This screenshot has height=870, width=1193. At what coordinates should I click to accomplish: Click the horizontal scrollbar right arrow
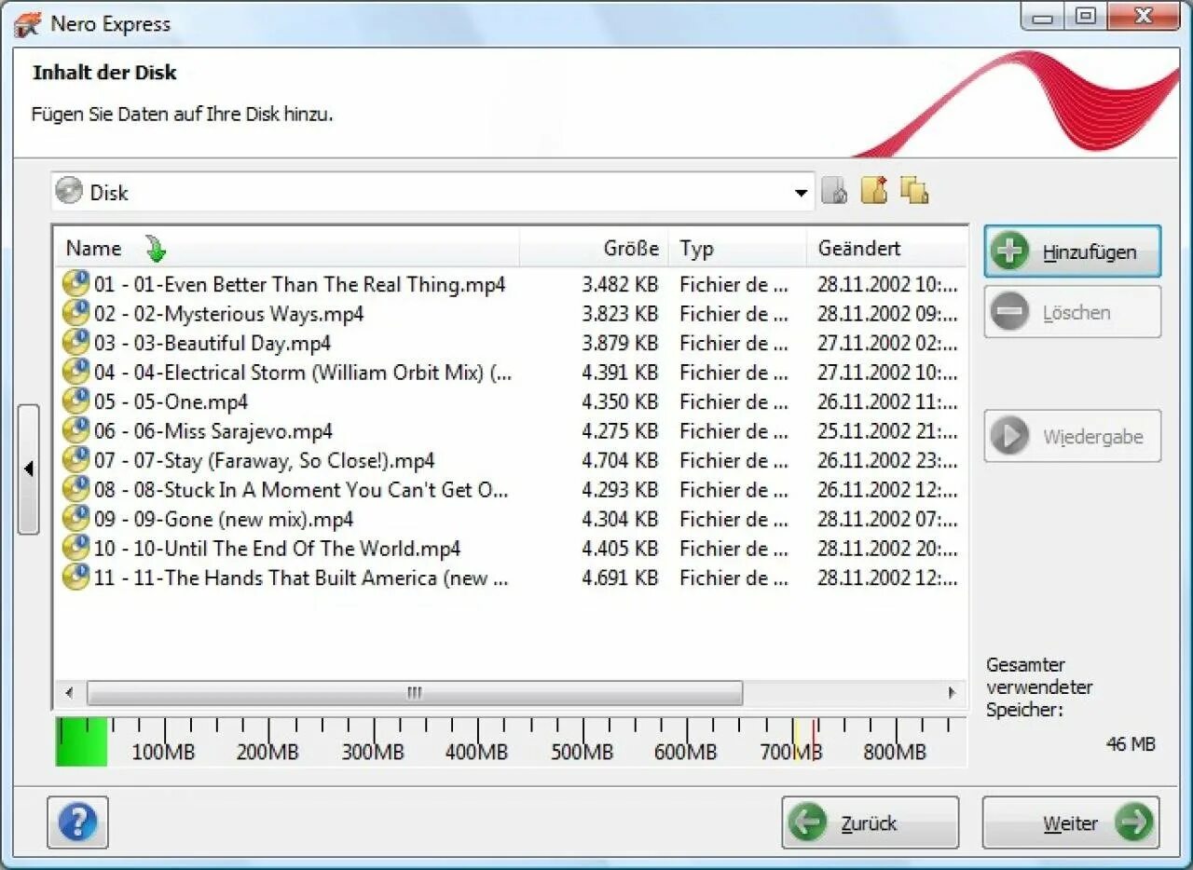(952, 693)
